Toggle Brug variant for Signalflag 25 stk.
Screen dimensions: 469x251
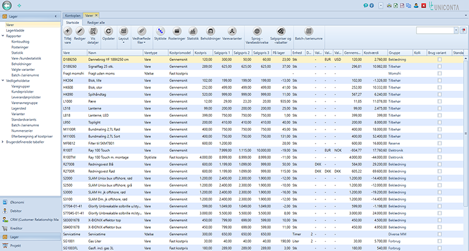[x=439, y=66]
